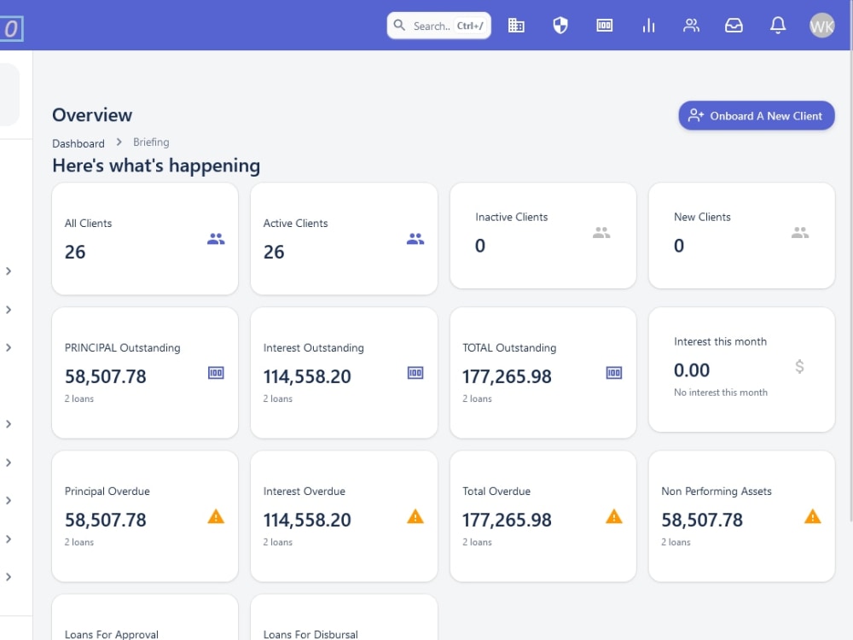Click the warning icon on Non Performing Assets
Screen dimensions: 853x640
point(811,515)
